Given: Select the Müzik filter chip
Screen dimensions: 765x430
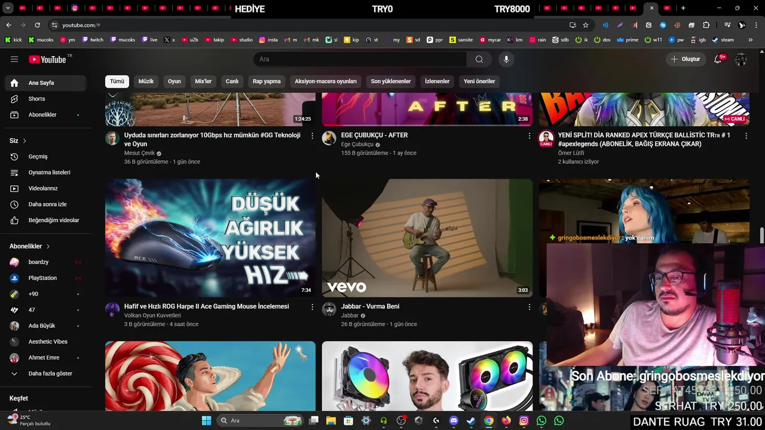Looking at the screenshot, I should coord(146,81).
